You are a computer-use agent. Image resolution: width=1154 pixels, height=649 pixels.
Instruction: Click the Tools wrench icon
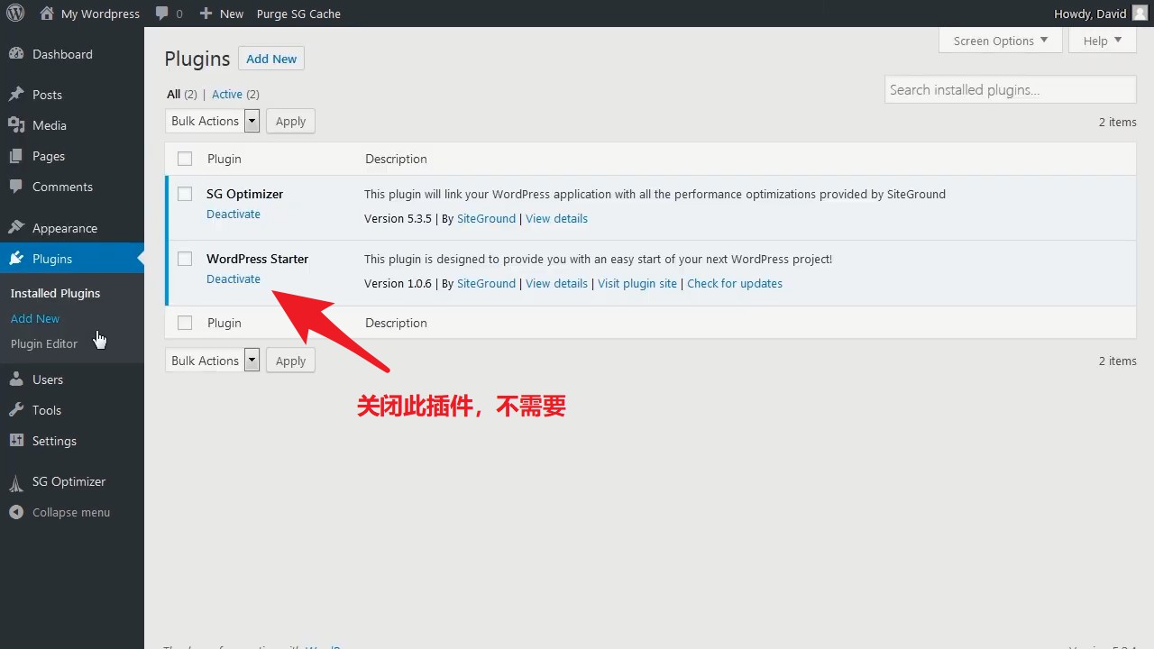pyautogui.click(x=16, y=410)
